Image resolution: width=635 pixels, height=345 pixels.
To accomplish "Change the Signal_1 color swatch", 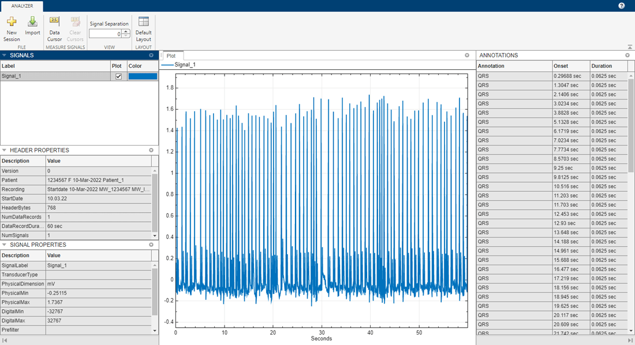I will 143,76.
